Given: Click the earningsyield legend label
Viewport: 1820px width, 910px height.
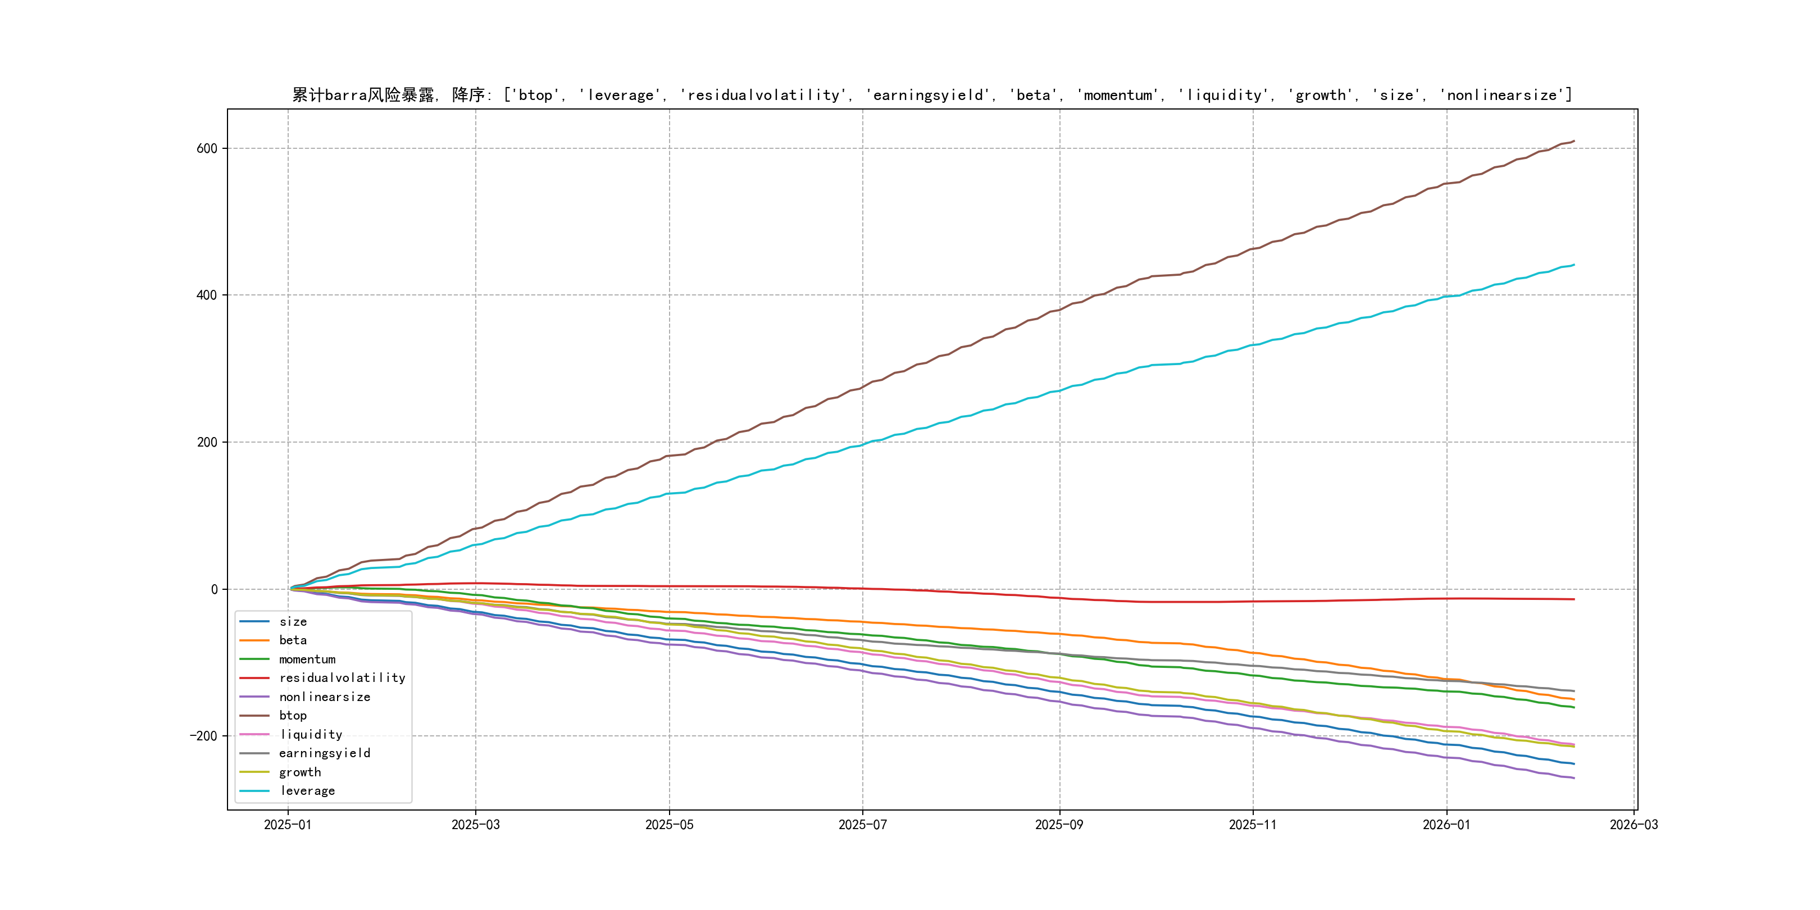Looking at the screenshot, I should (x=324, y=753).
